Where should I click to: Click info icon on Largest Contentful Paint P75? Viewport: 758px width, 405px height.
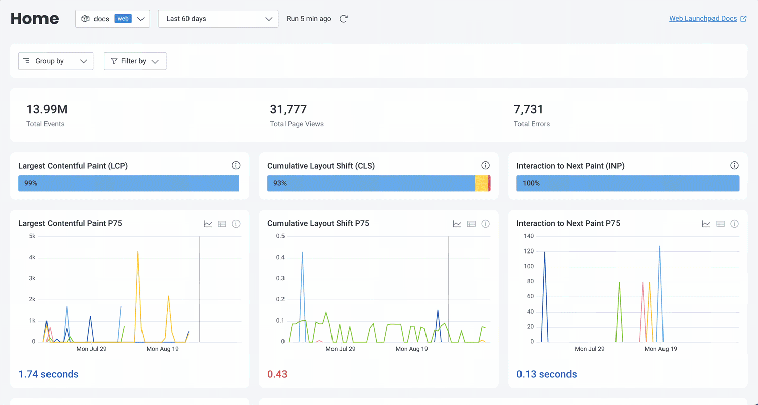point(236,224)
